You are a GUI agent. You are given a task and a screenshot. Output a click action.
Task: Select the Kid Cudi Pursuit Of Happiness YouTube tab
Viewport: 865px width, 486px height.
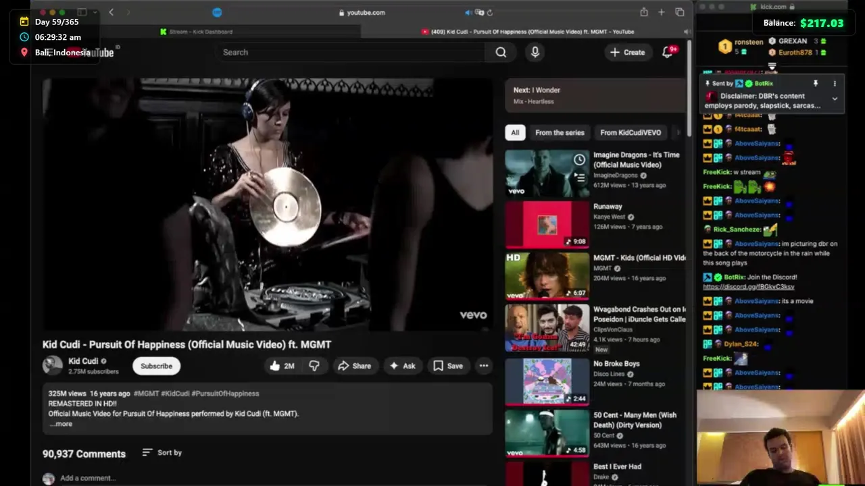(527, 32)
